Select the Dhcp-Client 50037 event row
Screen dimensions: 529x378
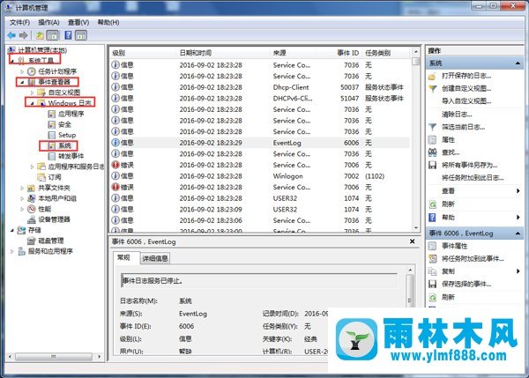coord(260,87)
